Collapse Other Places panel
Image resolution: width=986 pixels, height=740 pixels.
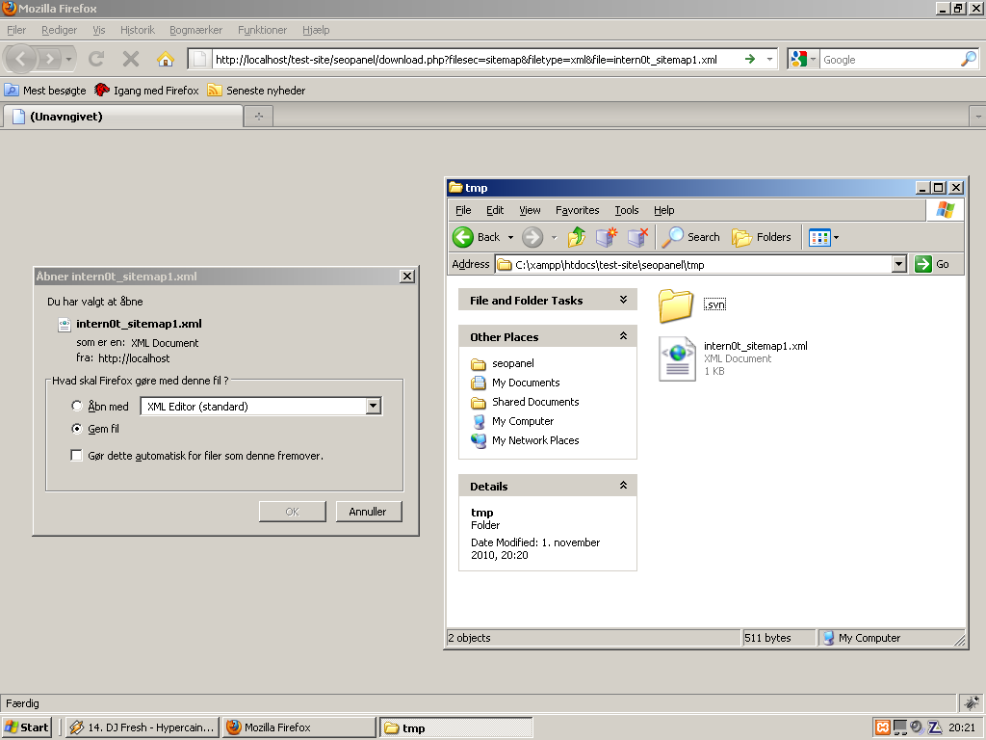(623, 336)
